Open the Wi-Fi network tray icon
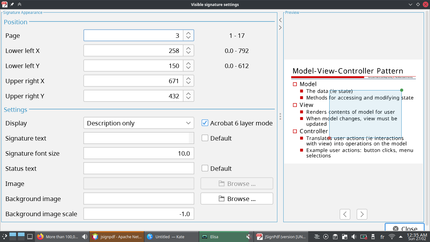Image resolution: width=430 pixels, height=242 pixels. [x=392, y=237]
